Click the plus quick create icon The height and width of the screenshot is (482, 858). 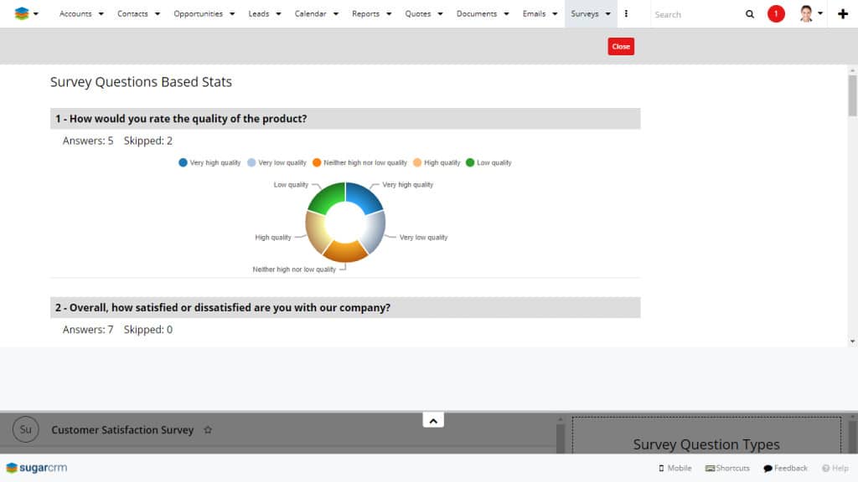point(843,14)
